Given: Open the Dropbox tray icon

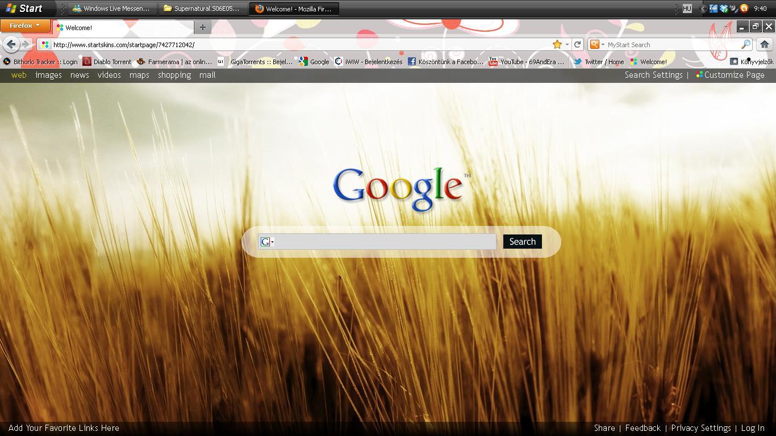Looking at the screenshot, I should coord(724,9).
